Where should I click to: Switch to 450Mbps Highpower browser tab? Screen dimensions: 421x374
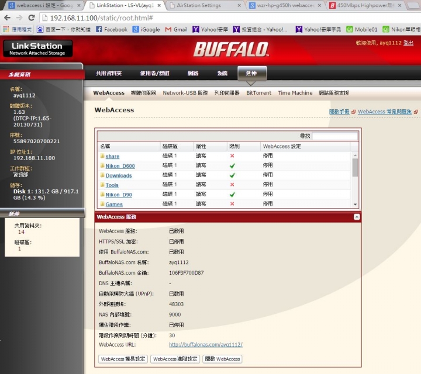[x=364, y=5]
